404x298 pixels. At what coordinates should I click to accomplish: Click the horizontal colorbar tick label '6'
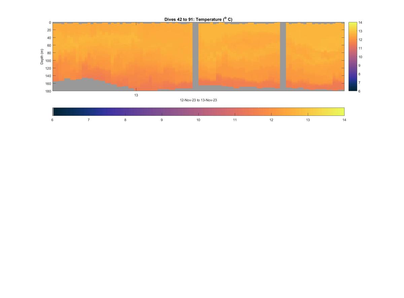(x=52, y=120)
